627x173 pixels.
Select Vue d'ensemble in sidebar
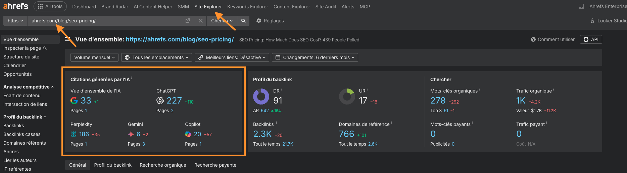pos(30,39)
